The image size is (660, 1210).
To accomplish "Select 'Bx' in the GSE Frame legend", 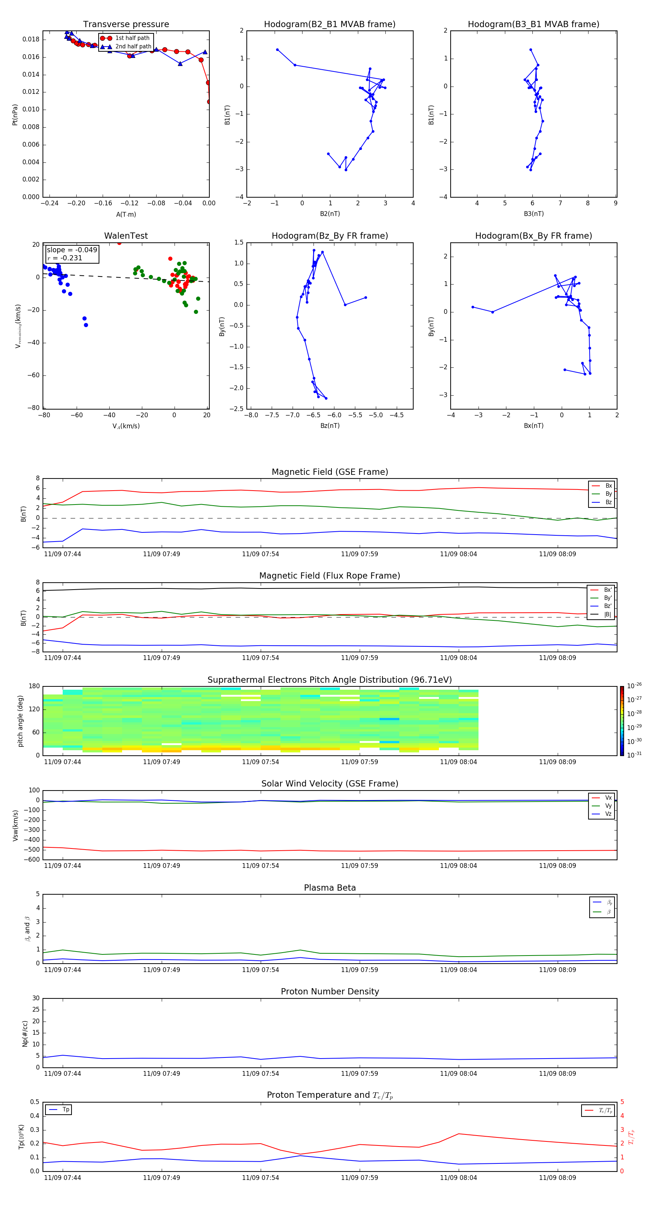I will point(602,486).
